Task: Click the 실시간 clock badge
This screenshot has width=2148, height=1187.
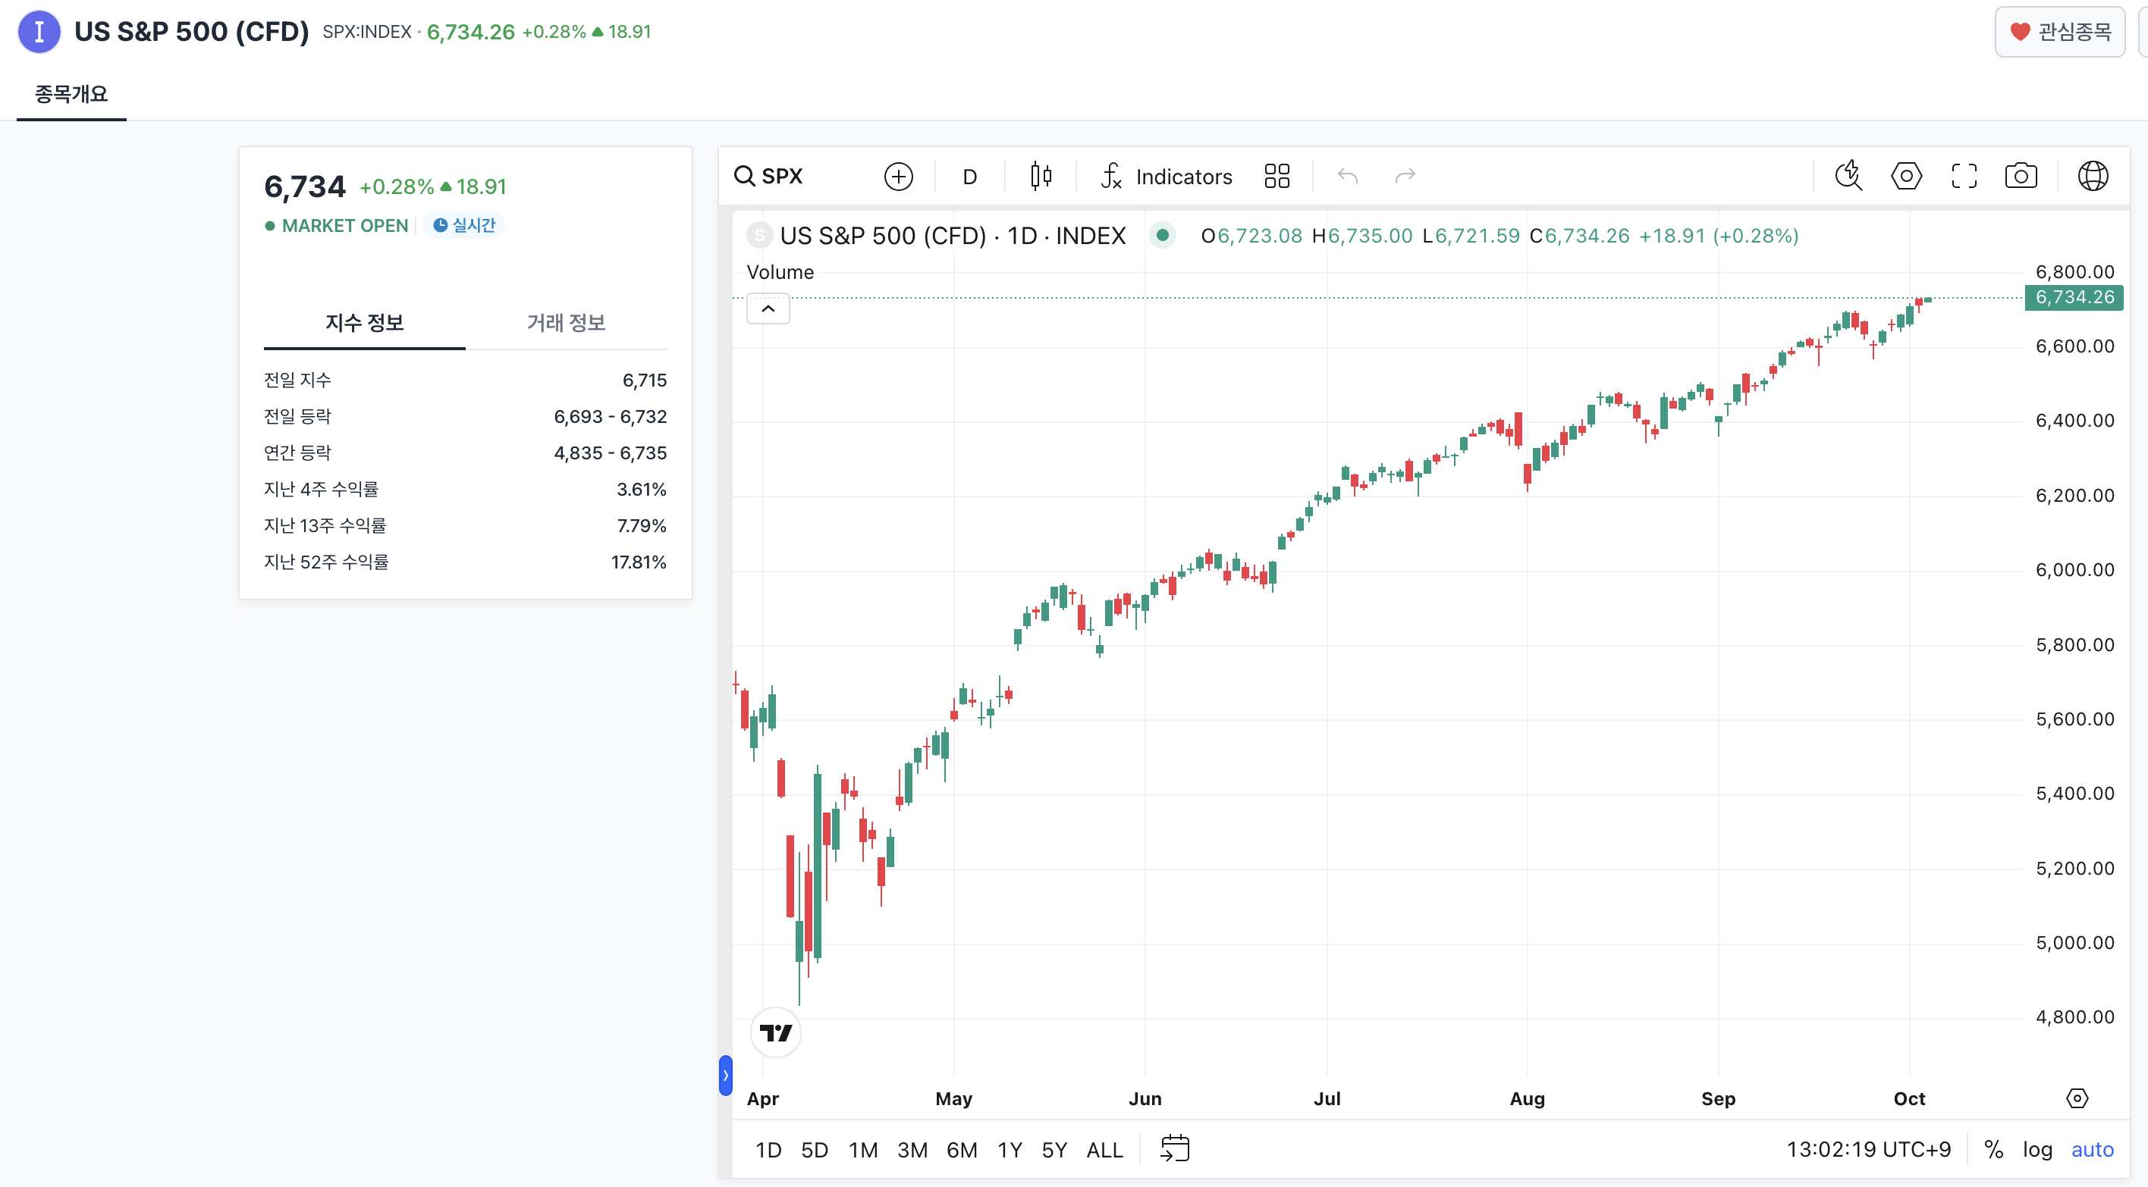Action: 463,225
